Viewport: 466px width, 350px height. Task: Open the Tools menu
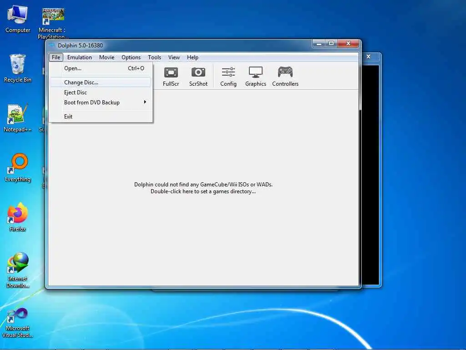click(155, 57)
